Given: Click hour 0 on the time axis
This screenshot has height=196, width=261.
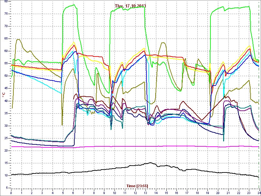Looking at the screenshot, I should point(11,193).
